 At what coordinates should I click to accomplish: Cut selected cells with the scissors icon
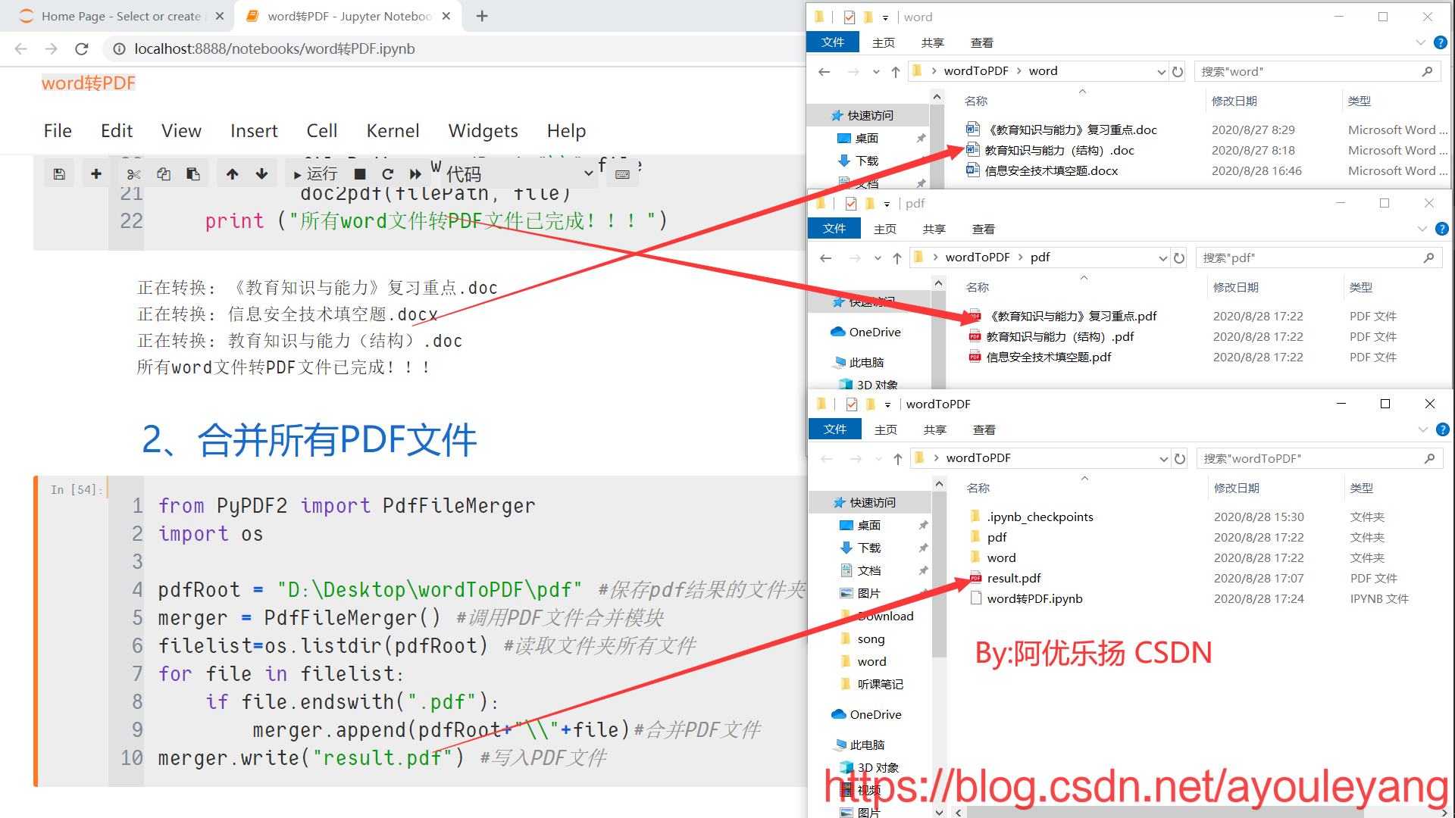[134, 174]
